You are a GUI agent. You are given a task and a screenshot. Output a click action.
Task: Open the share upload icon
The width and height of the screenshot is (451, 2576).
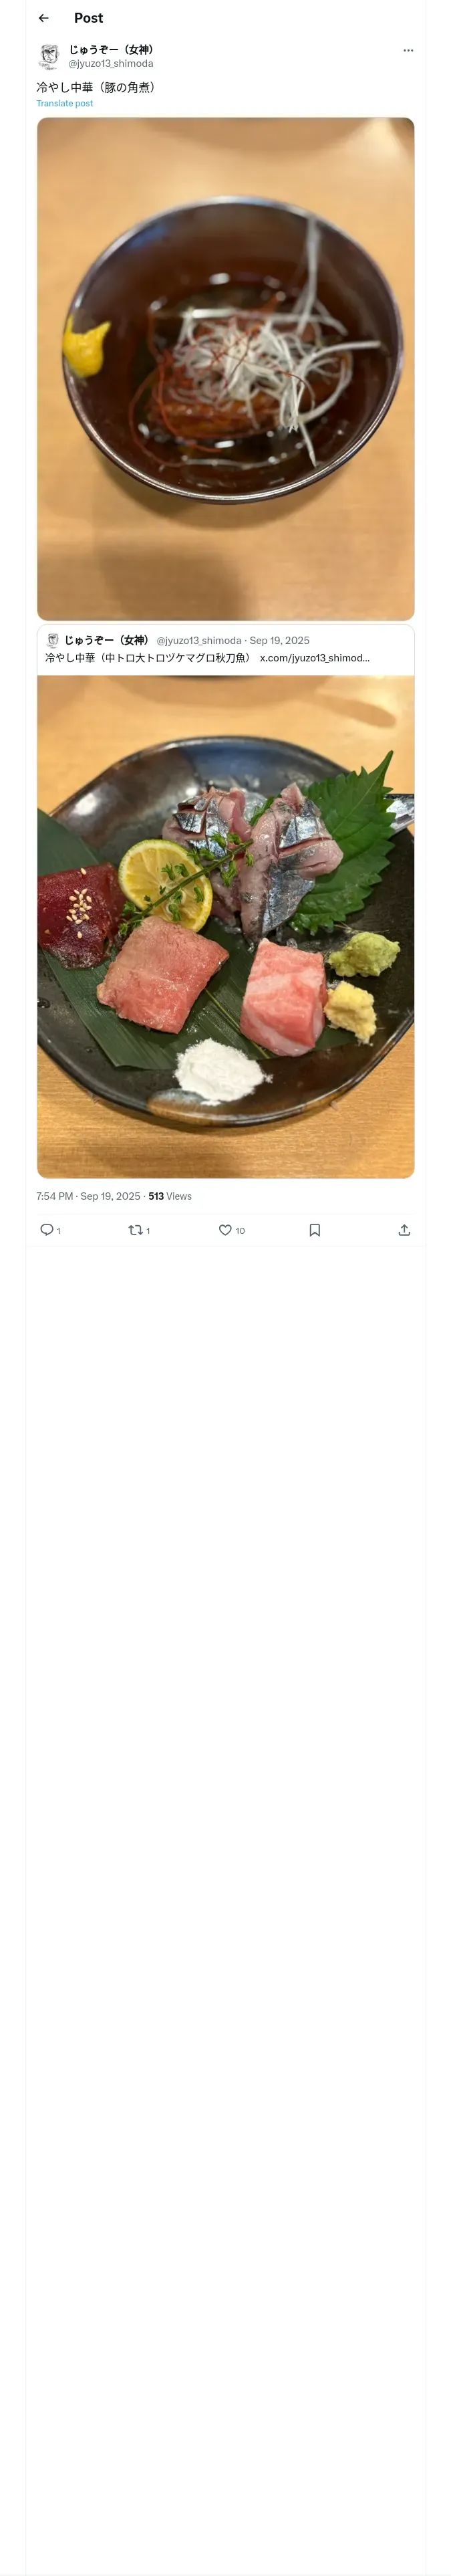pos(404,1229)
